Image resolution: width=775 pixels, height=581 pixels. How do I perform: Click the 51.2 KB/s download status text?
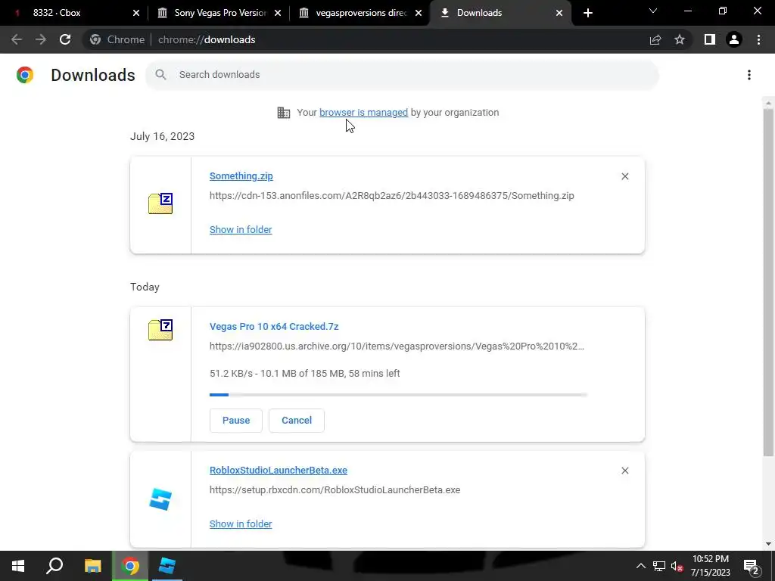[304, 374]
